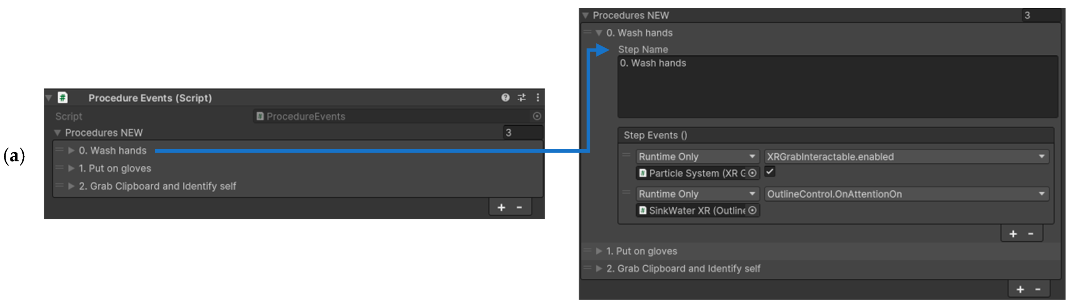Remove the selected Step Events entry

pyautogui.click(x=1030, y=234)
